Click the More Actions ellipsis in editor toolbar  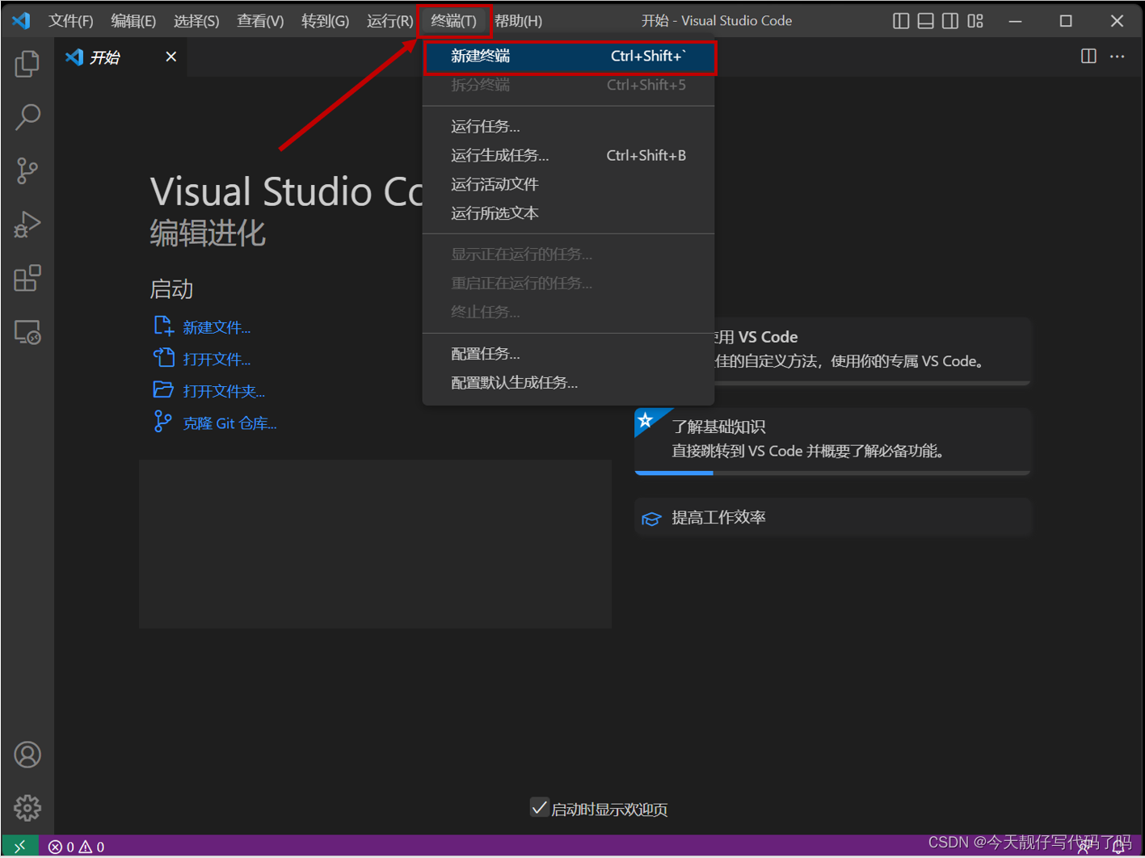(x=1118, y=56)
